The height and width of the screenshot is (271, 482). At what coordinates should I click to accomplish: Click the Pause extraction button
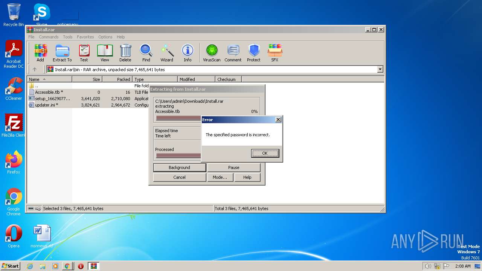tap(234, 167)
